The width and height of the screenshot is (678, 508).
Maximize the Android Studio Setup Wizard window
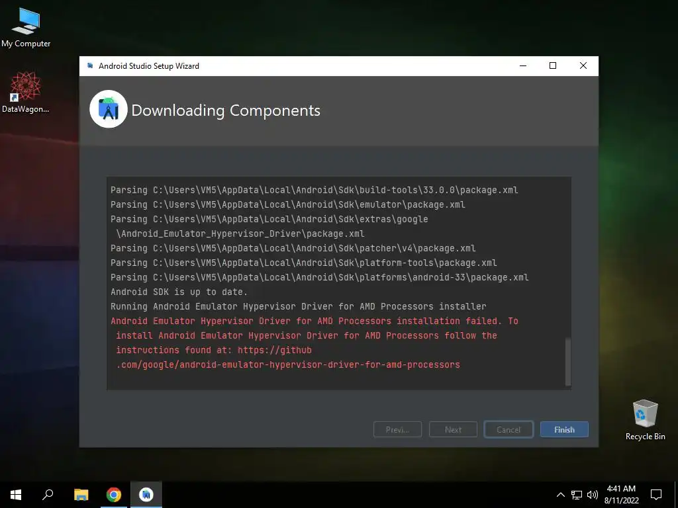tap(553, 65)
